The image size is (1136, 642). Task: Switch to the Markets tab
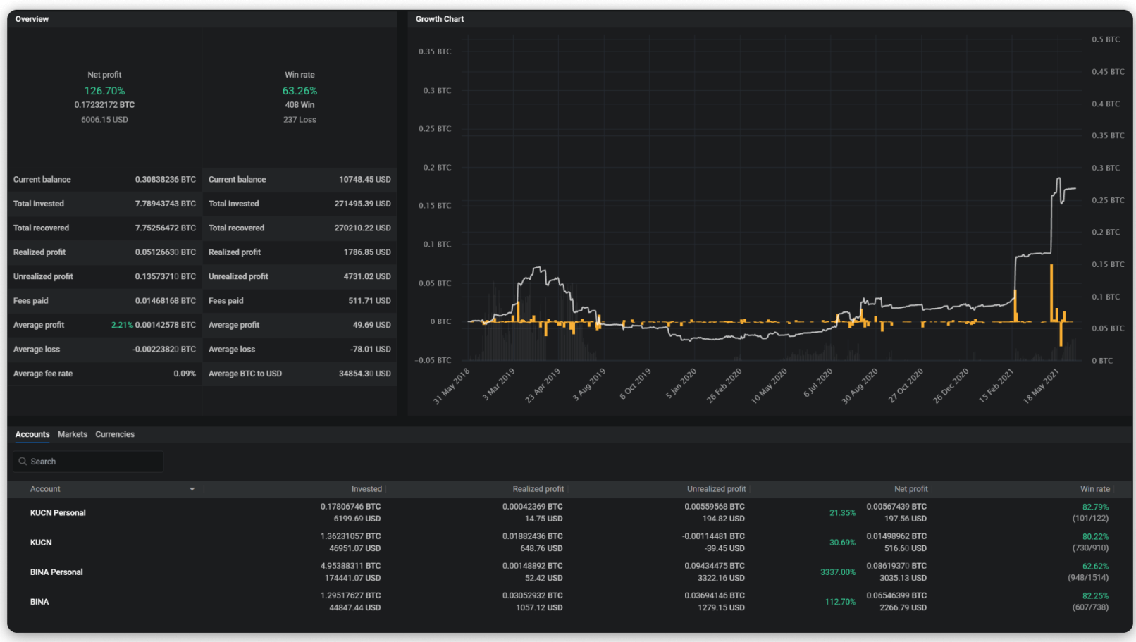(73, 434)
